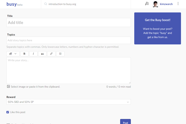Viewport: 186px width, 124px height.
Task: Click the kimzwarch avatar thumbnail
Action: pyautogui.click(x=155, y=4)
